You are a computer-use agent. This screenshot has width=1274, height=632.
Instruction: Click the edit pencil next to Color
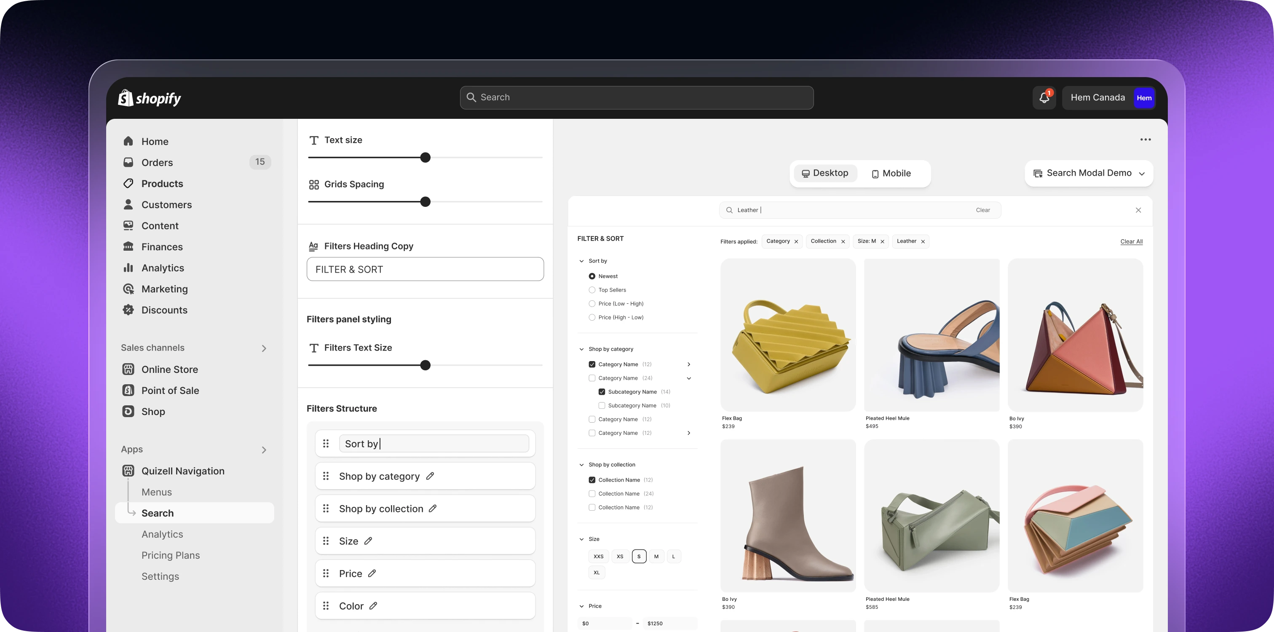pos(373,606)
